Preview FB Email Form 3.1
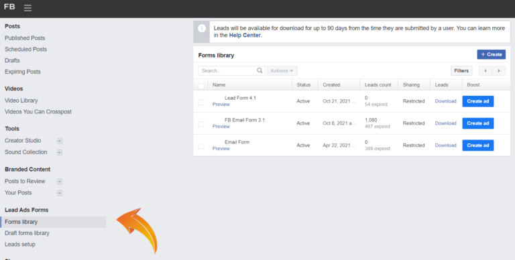 pos(221,127)
